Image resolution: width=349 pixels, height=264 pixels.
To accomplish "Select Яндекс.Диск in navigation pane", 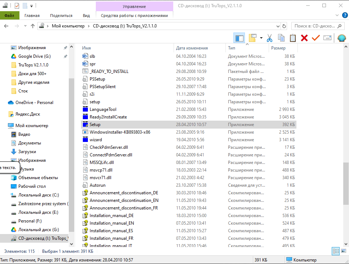I will [x=28, y=114].
